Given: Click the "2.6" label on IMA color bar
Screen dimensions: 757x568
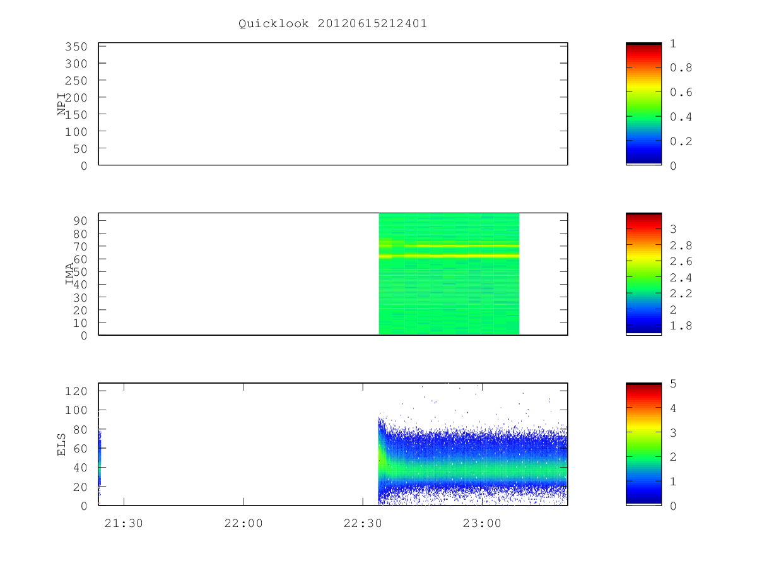Looking at the screenshot, I should click(x=681, y=261).
